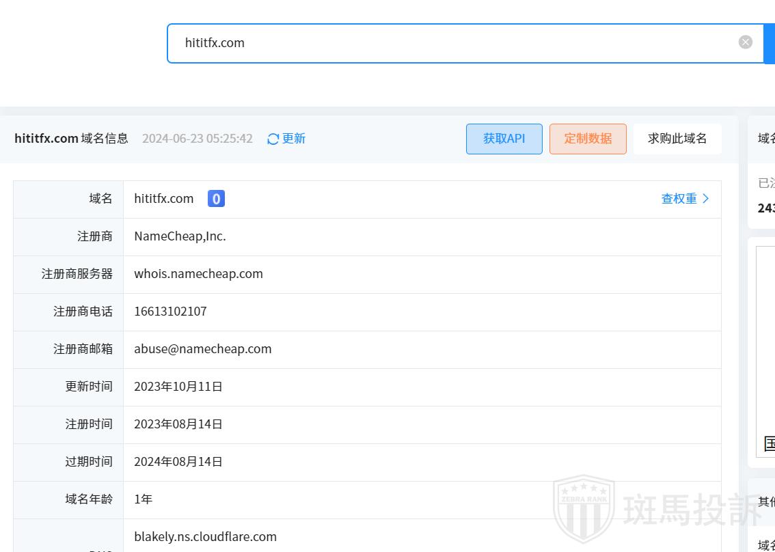775x552 pixels.
Task: Open the 查权重 link
Action: tap(685, 199)
